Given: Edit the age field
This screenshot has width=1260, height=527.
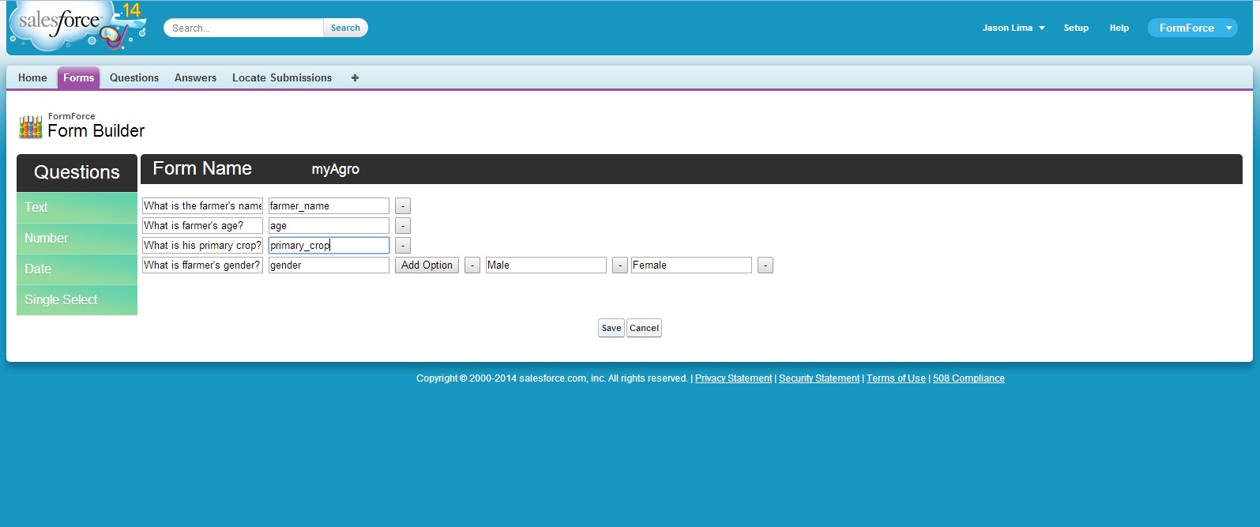Looking at the screenshot, I should click(329, 226).
